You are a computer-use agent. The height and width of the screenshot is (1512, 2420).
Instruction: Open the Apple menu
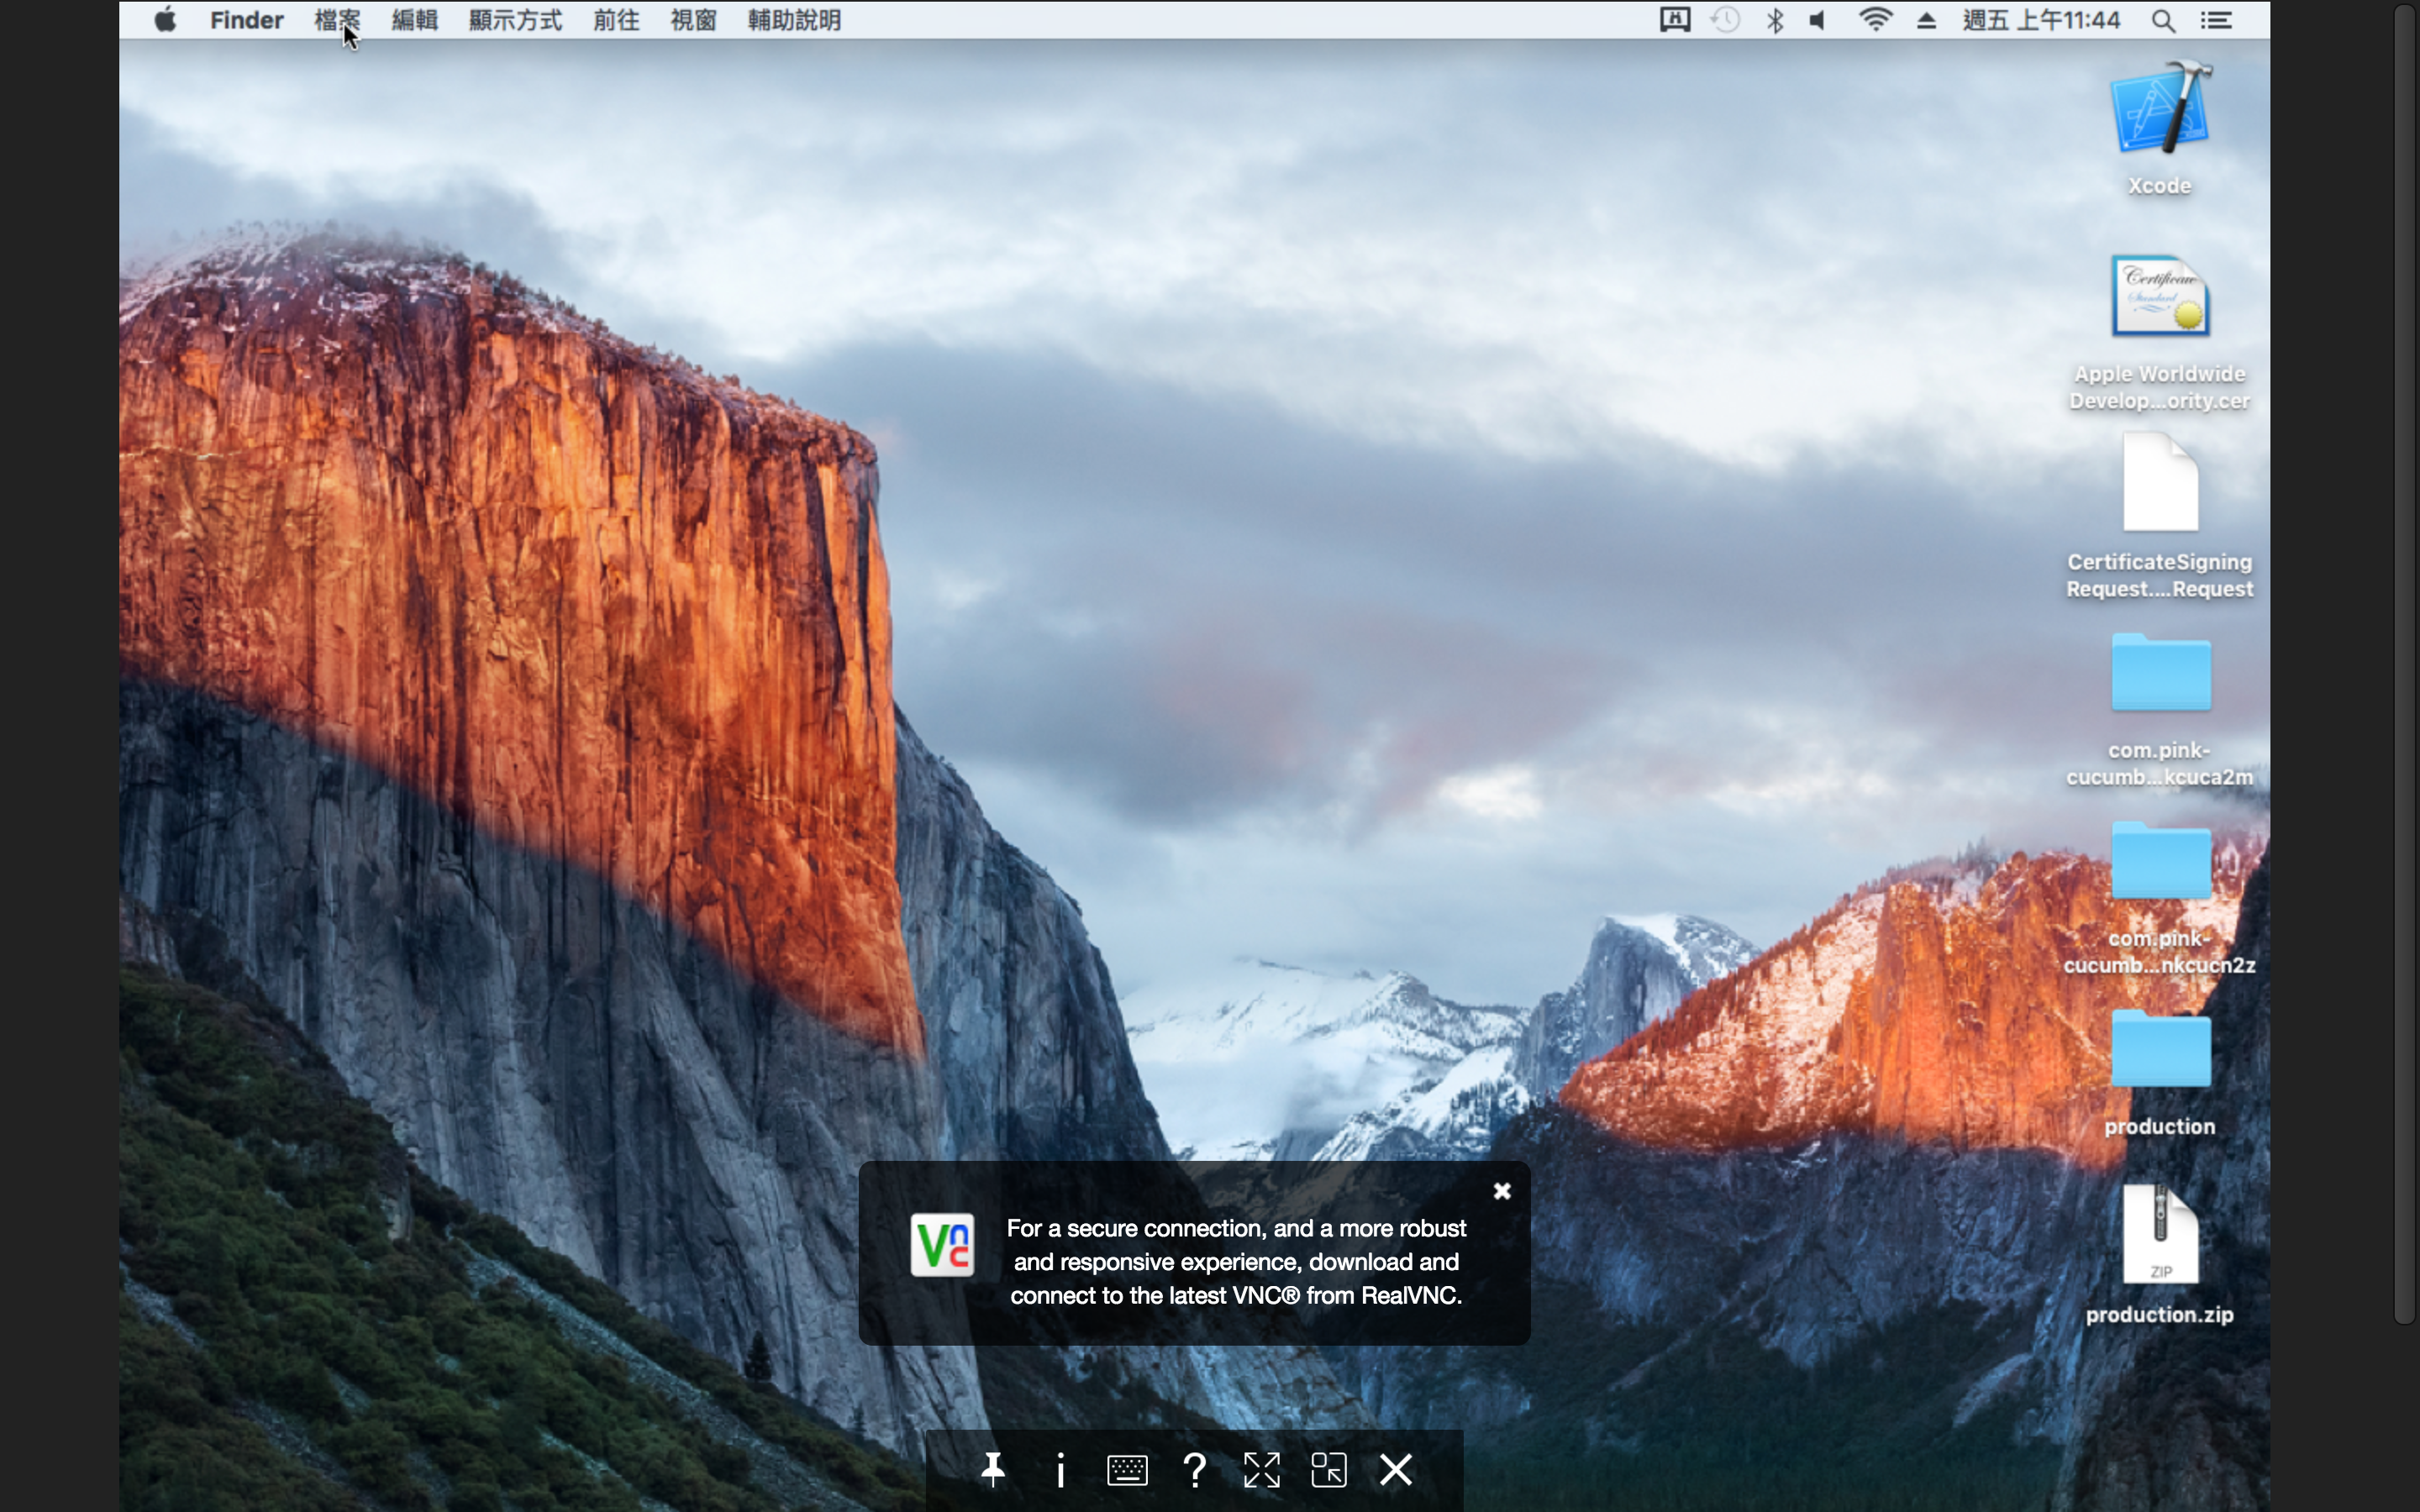[165, 20]
